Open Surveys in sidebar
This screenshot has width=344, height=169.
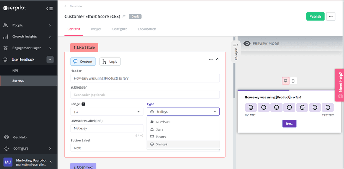click(x=29, y=81)
